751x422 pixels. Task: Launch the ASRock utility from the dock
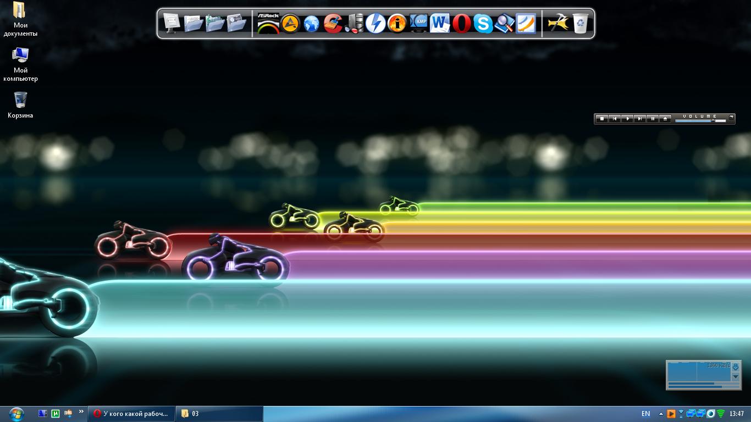click(x=268, y=24)
